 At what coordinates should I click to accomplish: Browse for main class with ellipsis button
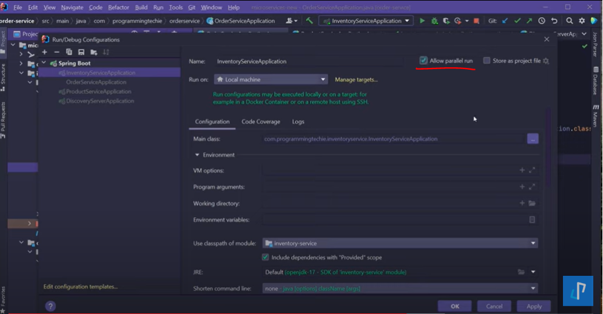pyautogui.click(x=533, y=139)
